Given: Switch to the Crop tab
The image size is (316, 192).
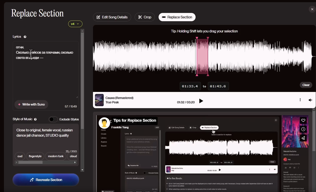Looking at the screenshot, I should pos(145,17).
